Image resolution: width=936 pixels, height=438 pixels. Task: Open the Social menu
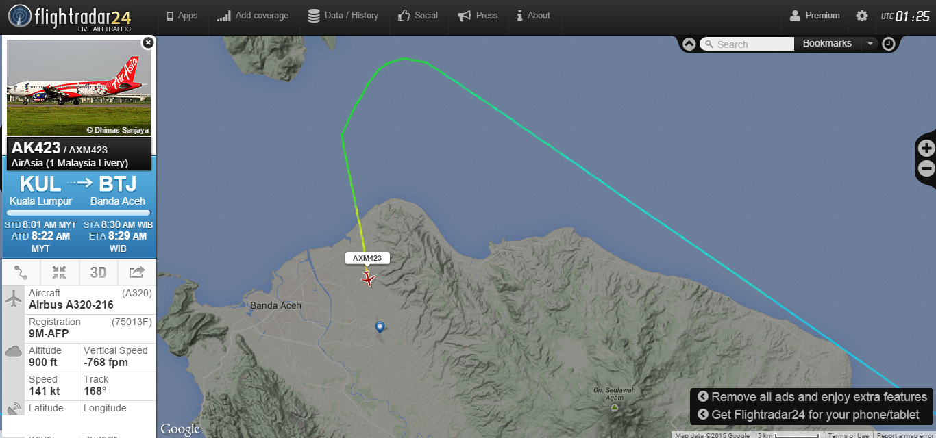pos(418,16)
